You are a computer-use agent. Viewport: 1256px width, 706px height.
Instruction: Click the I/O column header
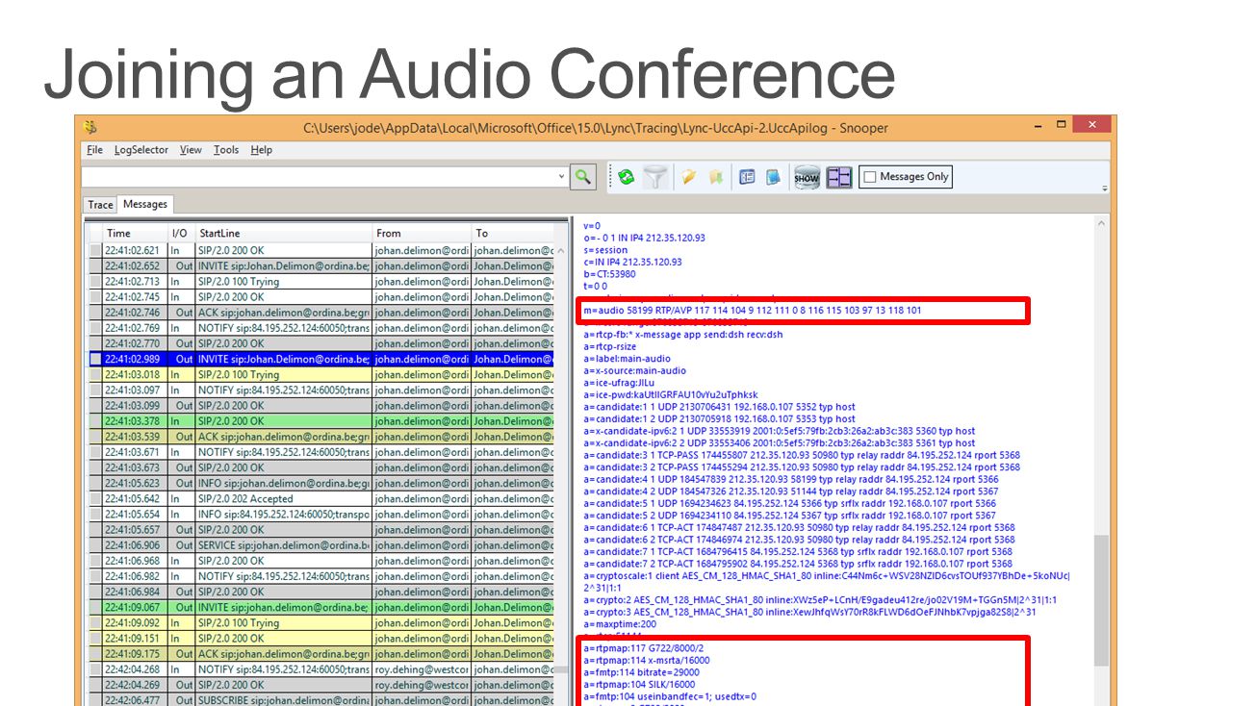(181, 233)
